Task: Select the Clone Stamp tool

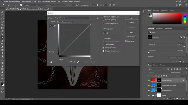Action: click(2, 41)
